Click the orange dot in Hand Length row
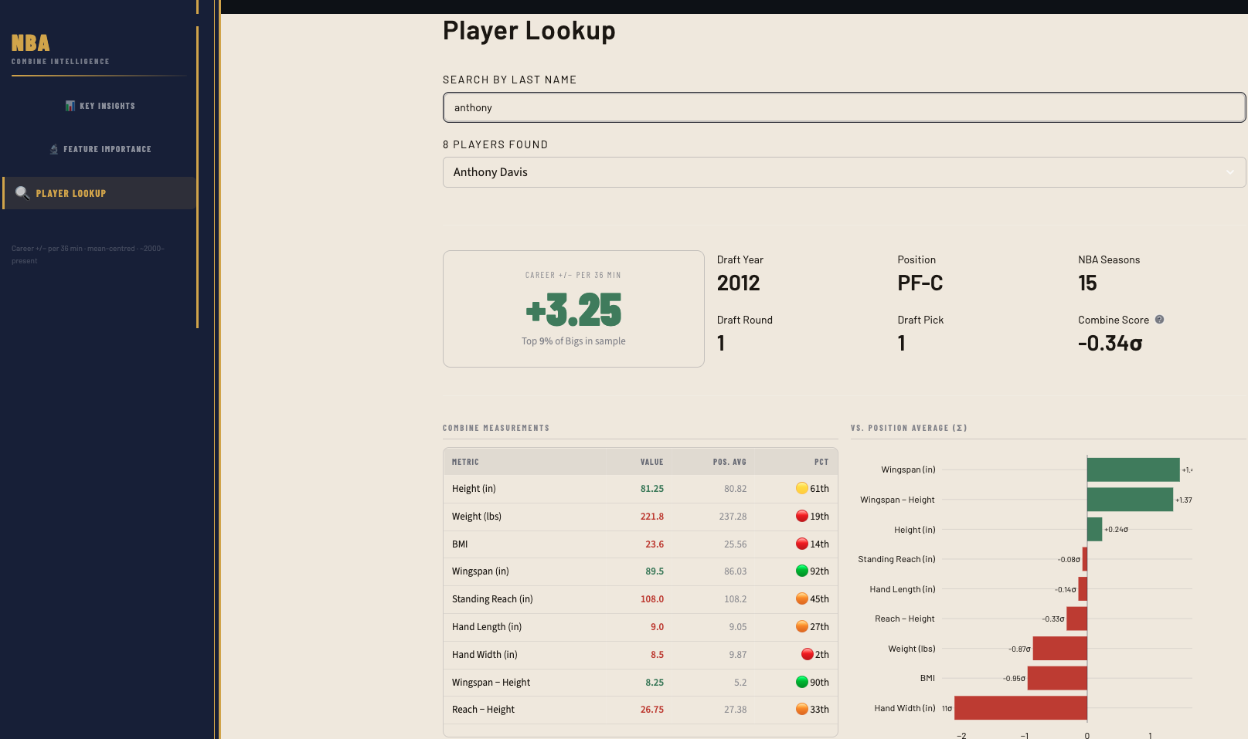This screenshot has height=739, width=1248. click(802, 626)
